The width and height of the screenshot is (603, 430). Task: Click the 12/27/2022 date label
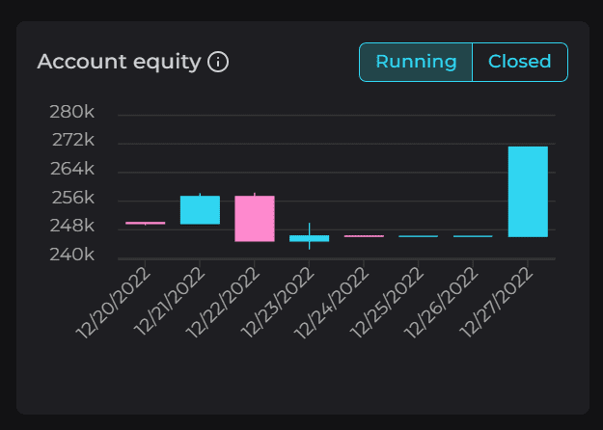496,303
